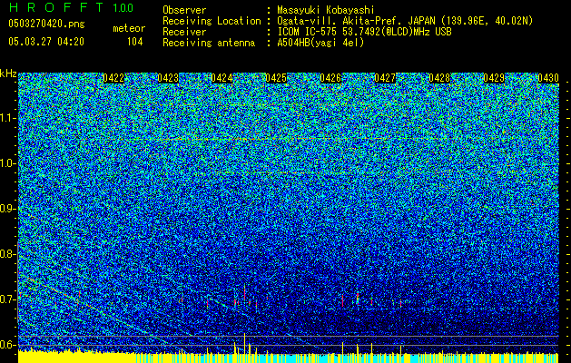Click the word meteor above the count

coord(129,28)
